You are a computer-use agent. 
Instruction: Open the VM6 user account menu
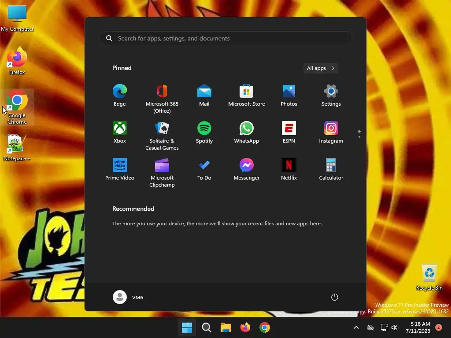click(x=128, y=297)
